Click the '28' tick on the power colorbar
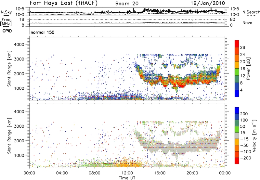The height and width of the screenshot is (180, 260). pos(242,47)
